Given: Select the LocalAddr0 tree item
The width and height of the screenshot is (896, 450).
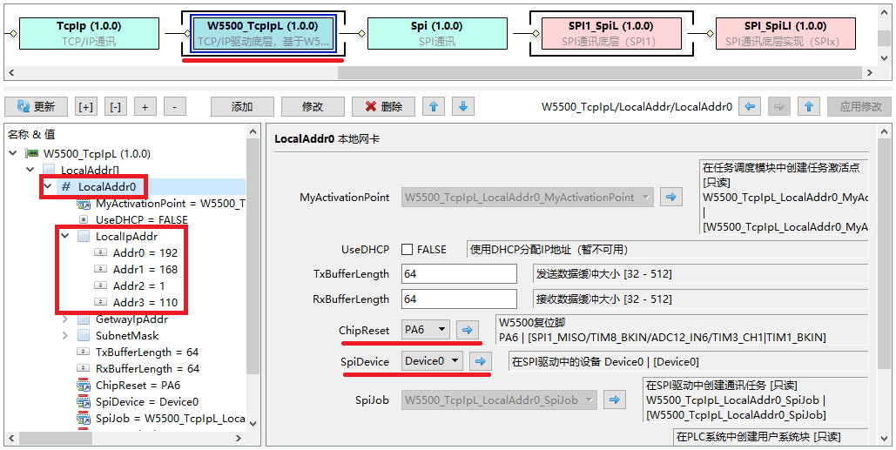Looking at the screenshot, I should click(x=107, y=187).
